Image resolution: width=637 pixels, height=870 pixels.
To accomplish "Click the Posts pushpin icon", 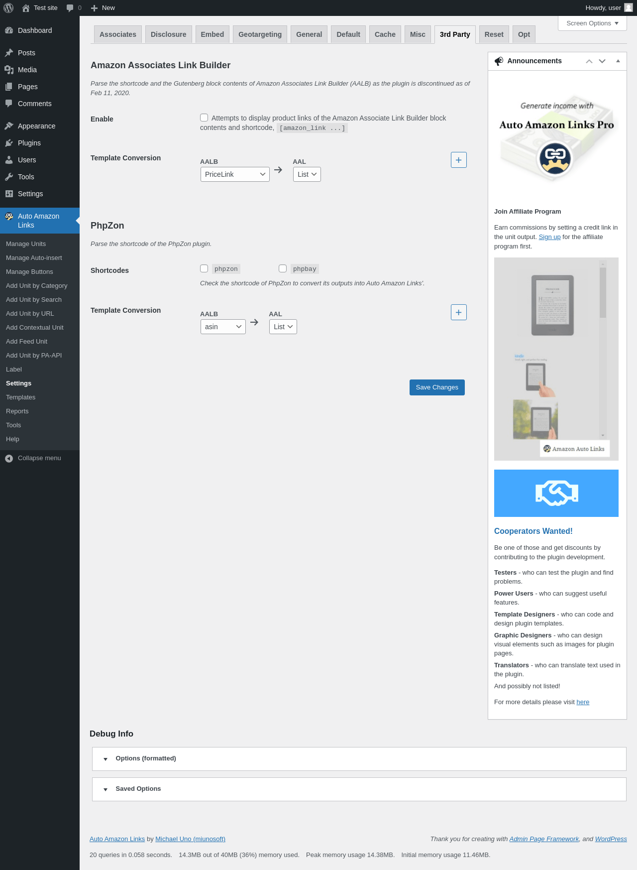I will (x=9, y=53).
